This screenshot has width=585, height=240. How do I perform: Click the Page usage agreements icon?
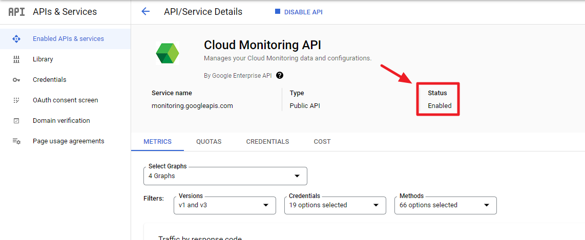pyautogui.click(x=16, y=141)
